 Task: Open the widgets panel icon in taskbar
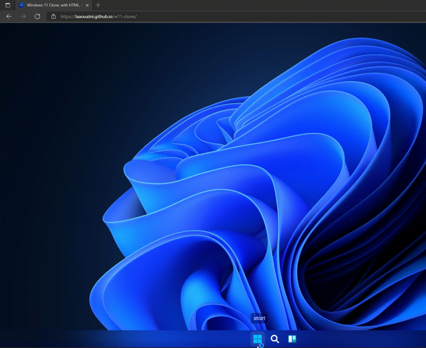292,339
